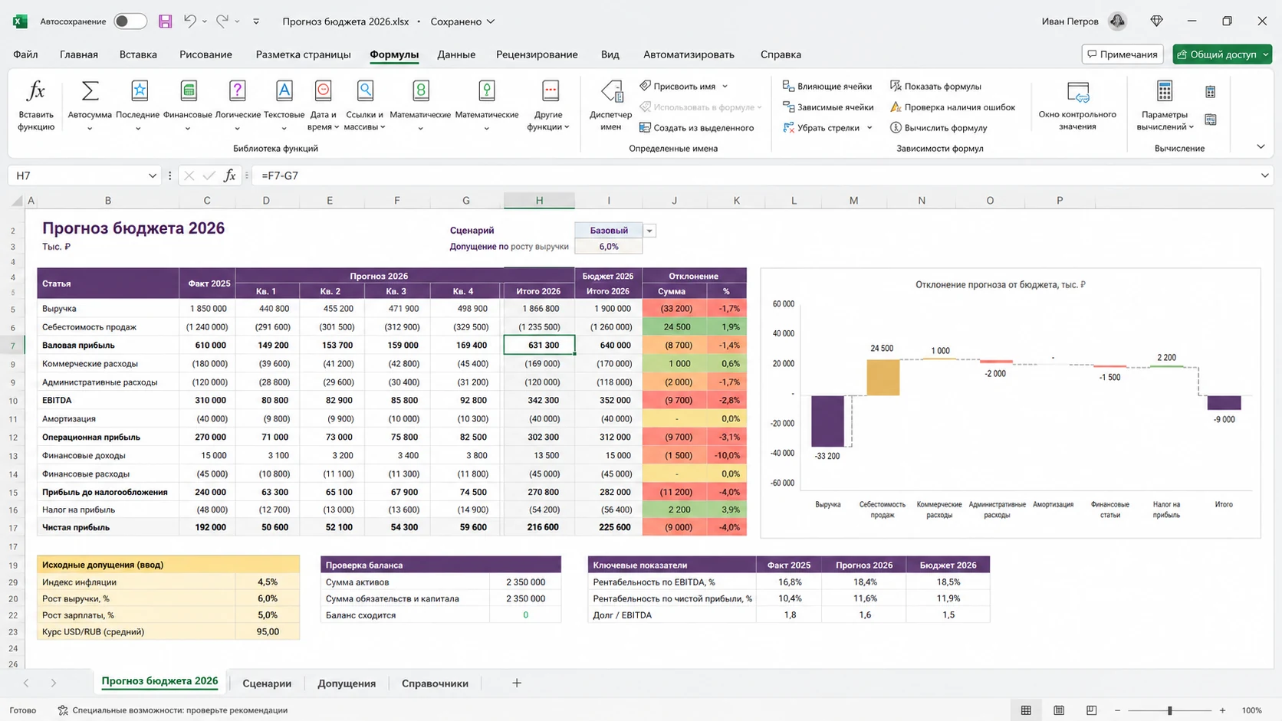Viewport: 1282px width, 721px height.
Task: Switch to page break preview in status bar
Action: 1092,710
